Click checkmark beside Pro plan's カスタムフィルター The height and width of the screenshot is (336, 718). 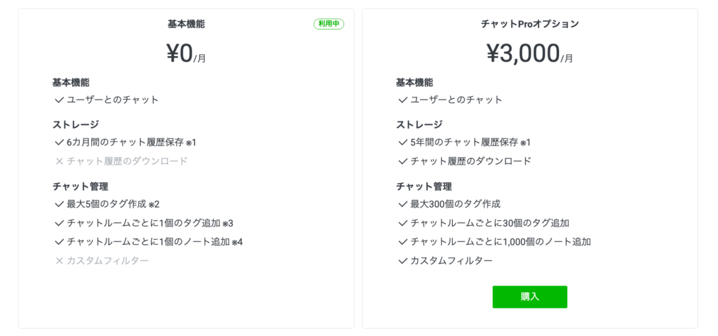402,261
